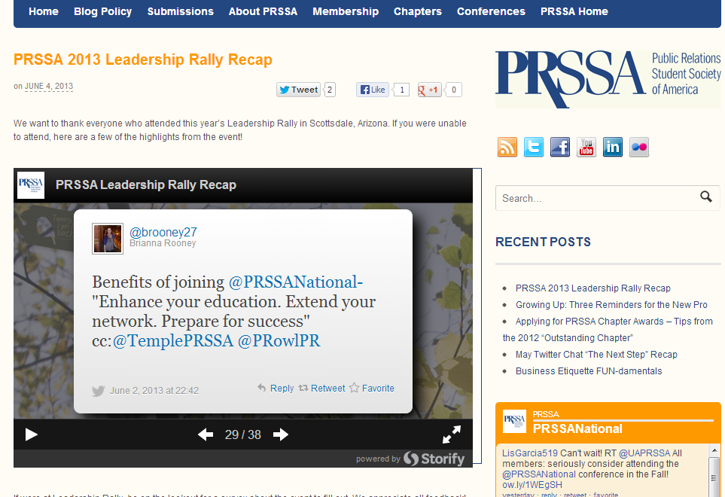Viewport: 725px width, 497px height.
Task: Open the Conferences menu item
Action: [491, 11]
